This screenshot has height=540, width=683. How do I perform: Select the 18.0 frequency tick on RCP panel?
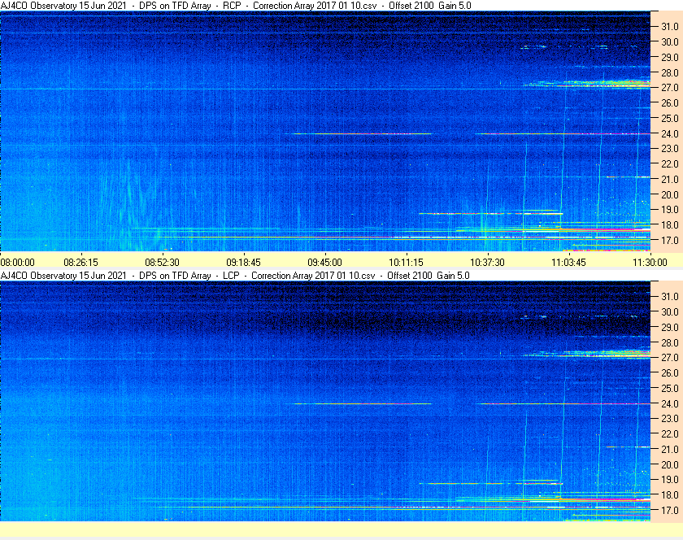(x=669, y=225)
